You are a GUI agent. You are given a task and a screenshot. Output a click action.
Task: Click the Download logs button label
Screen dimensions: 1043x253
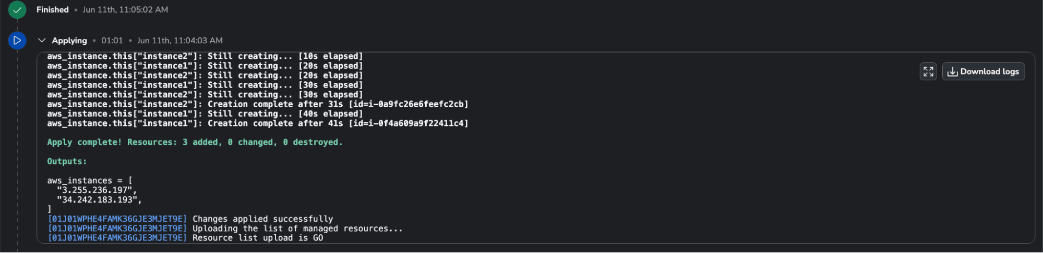pos(989,71)
